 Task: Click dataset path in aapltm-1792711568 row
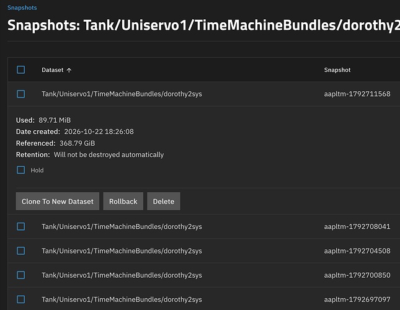coord(122,94)
